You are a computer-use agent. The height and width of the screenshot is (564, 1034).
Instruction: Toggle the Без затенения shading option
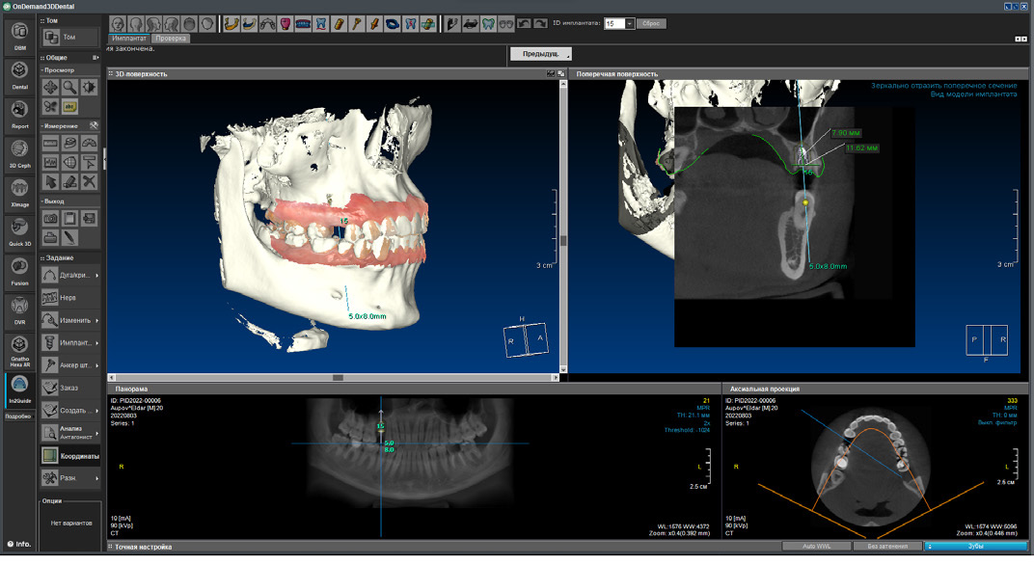pyautogui.click(x=885, y=546)
